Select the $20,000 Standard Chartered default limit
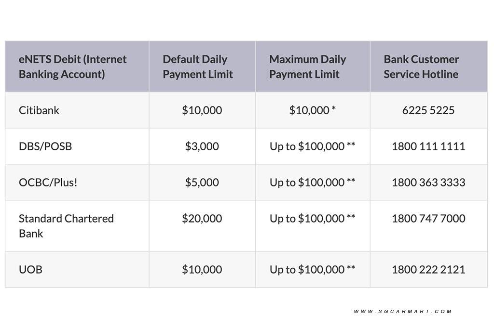Viewport: 494px width, 329px height. (x=202, y=219)
